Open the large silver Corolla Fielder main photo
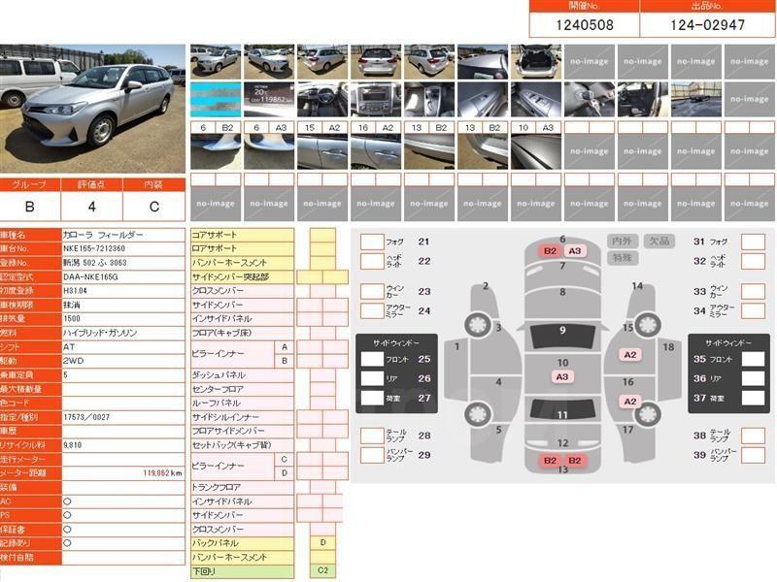Image resolution: width=777 pixels, height=582 pixels. pos(92,109)
